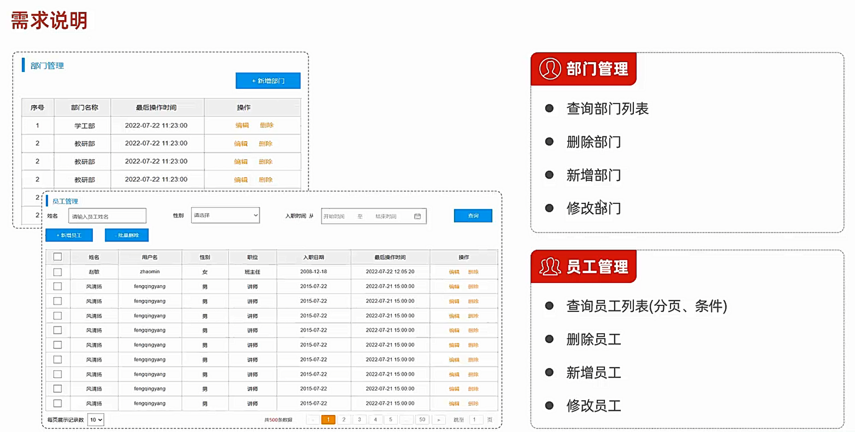855x432 pixels.
Task: Click the 用户名 column header
Action: [150, 257]
